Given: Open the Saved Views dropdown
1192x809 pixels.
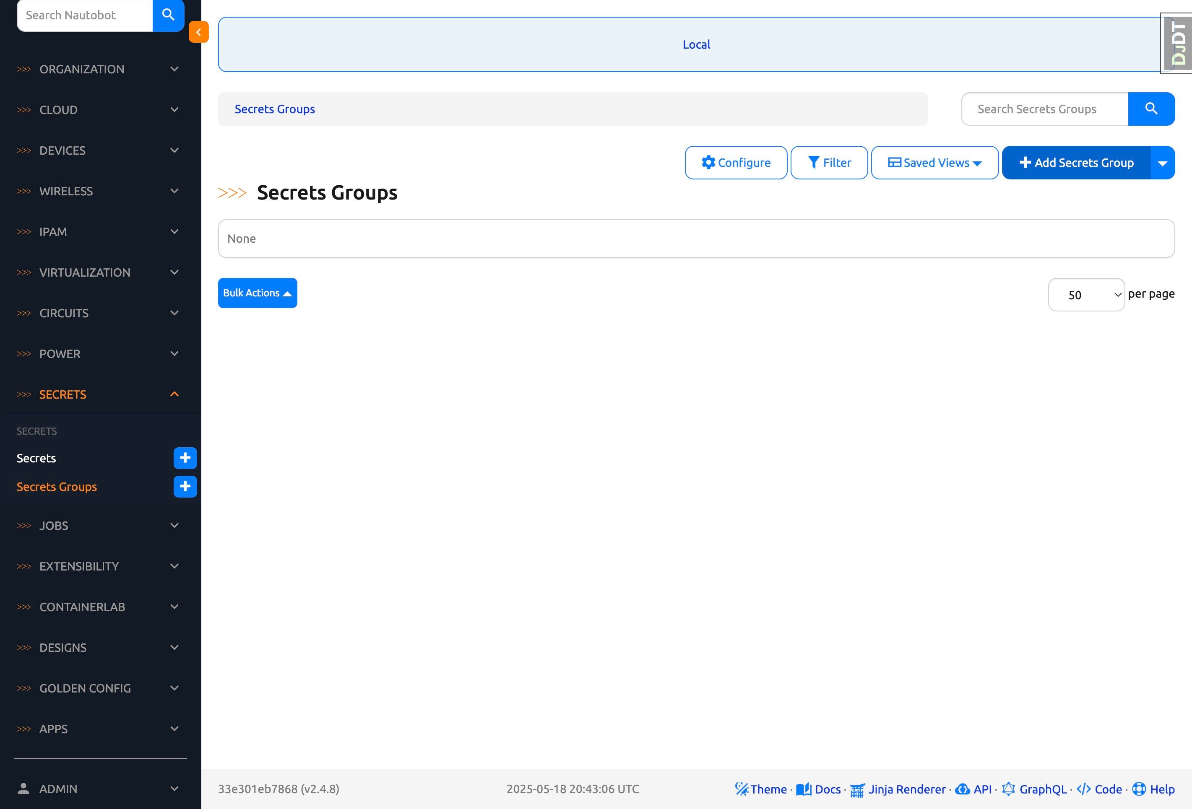Looking at the screenshot, I should pos(934,163).
